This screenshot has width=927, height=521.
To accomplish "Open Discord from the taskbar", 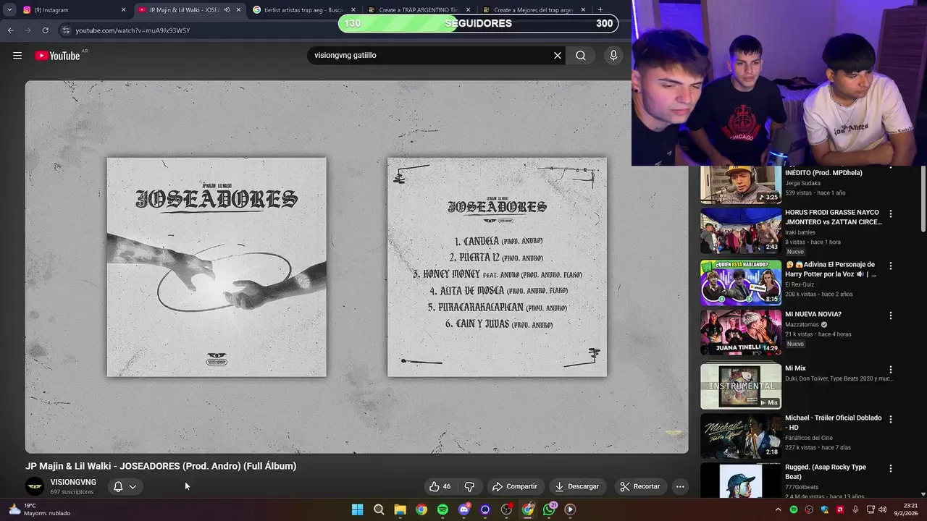I will click(x=464, y=509).
